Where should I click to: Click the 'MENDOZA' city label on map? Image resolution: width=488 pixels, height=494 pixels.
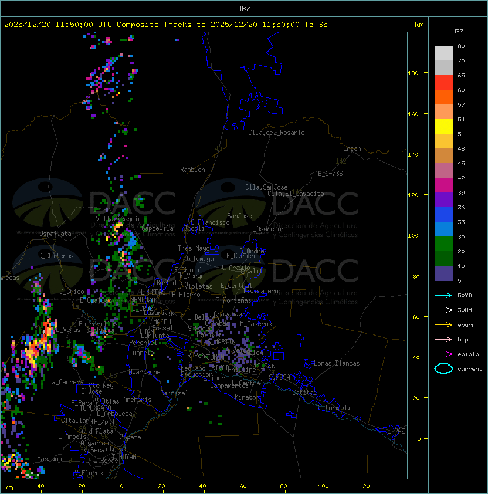click(x=143, y=299)
